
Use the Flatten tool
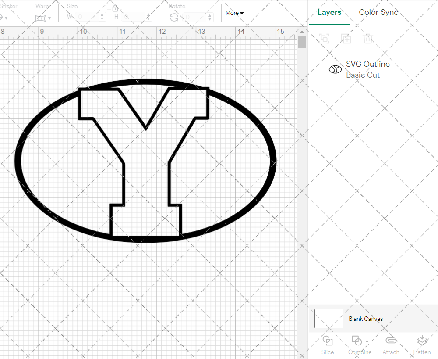click(x=422, y=345)
